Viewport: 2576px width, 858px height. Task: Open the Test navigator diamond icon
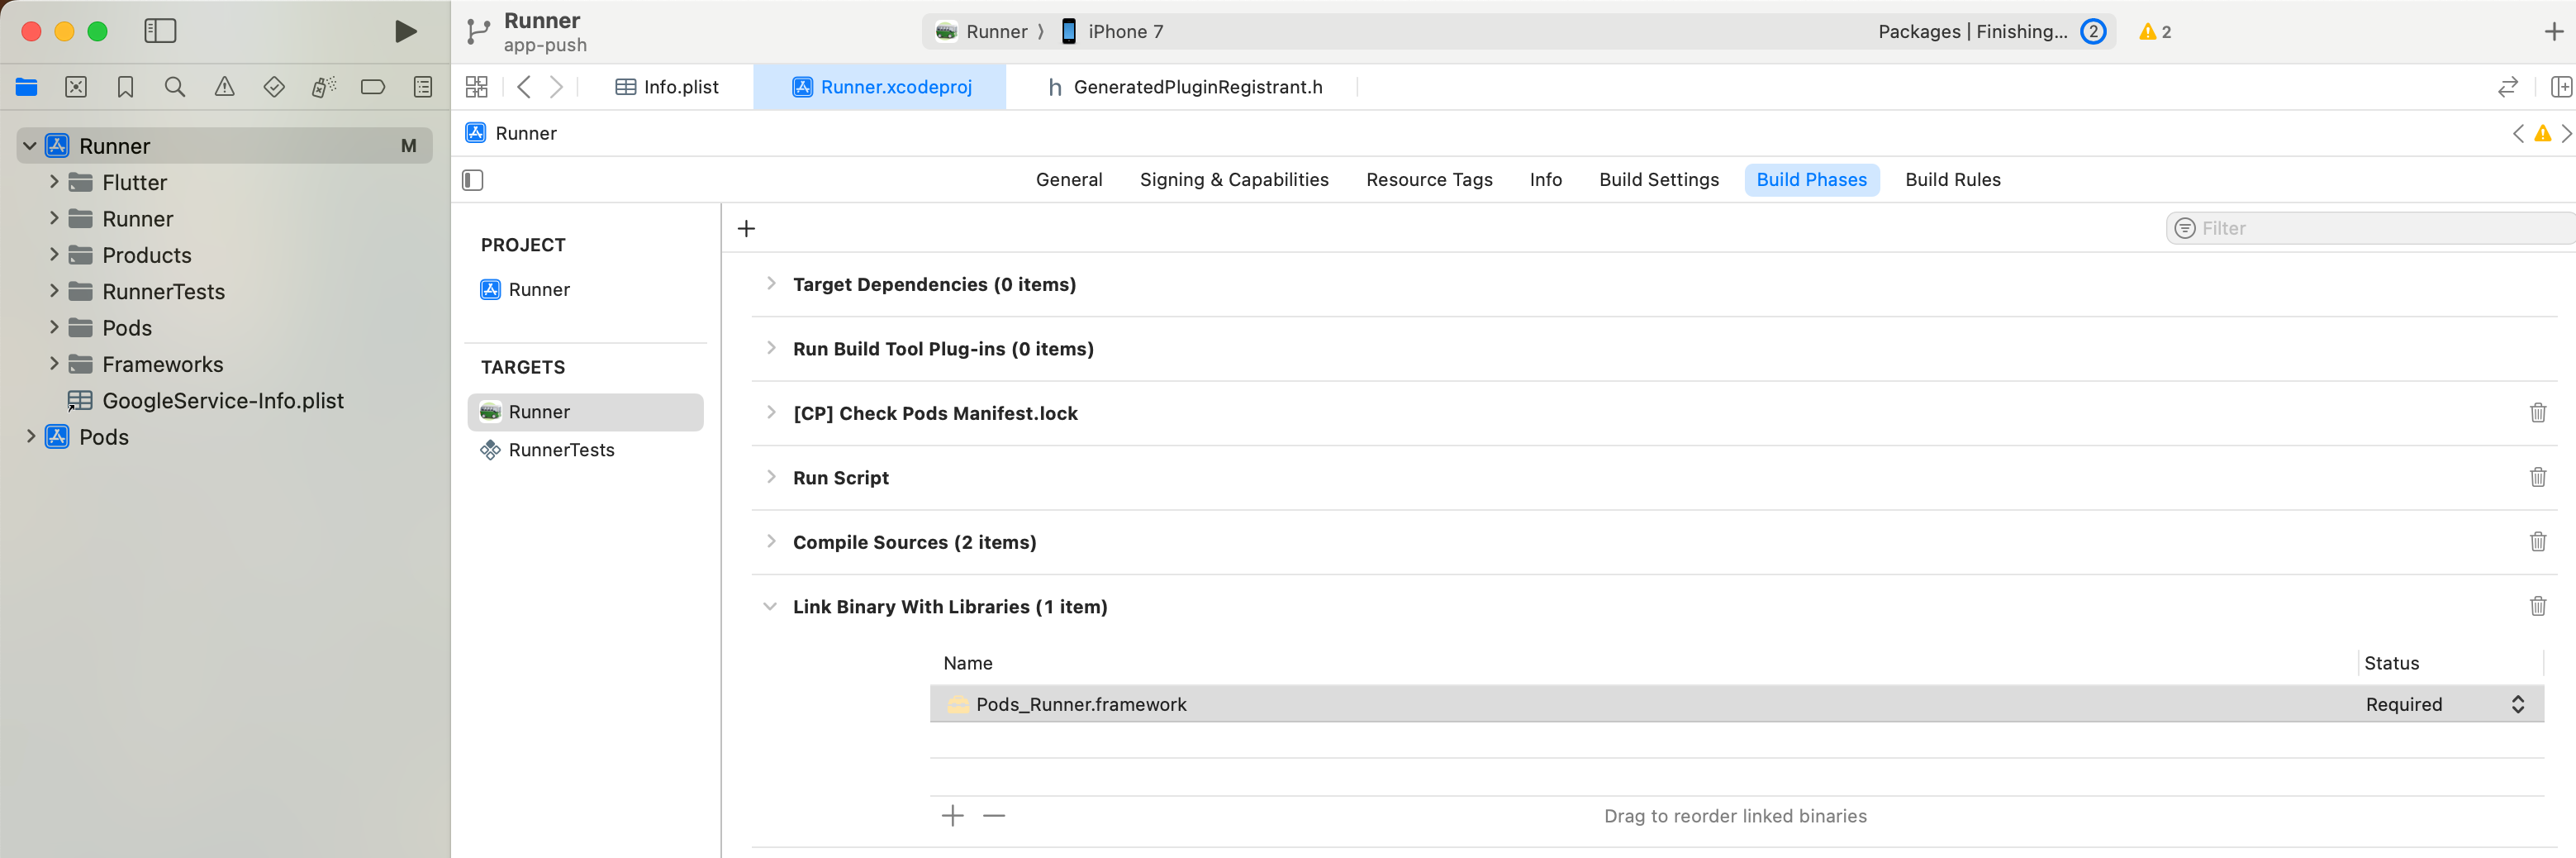point(274,87)
